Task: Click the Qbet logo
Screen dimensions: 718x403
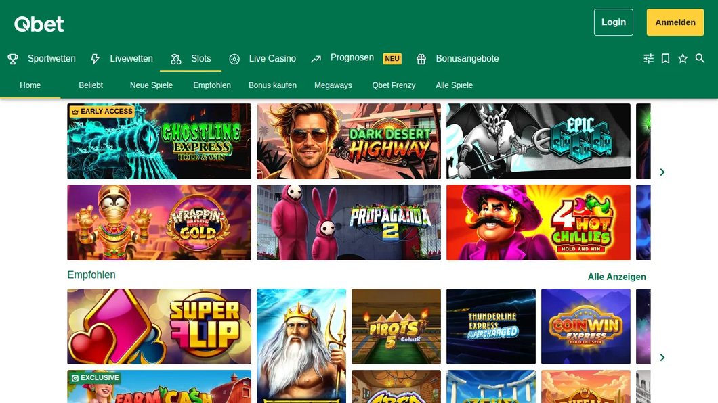Action: point(39,24)
